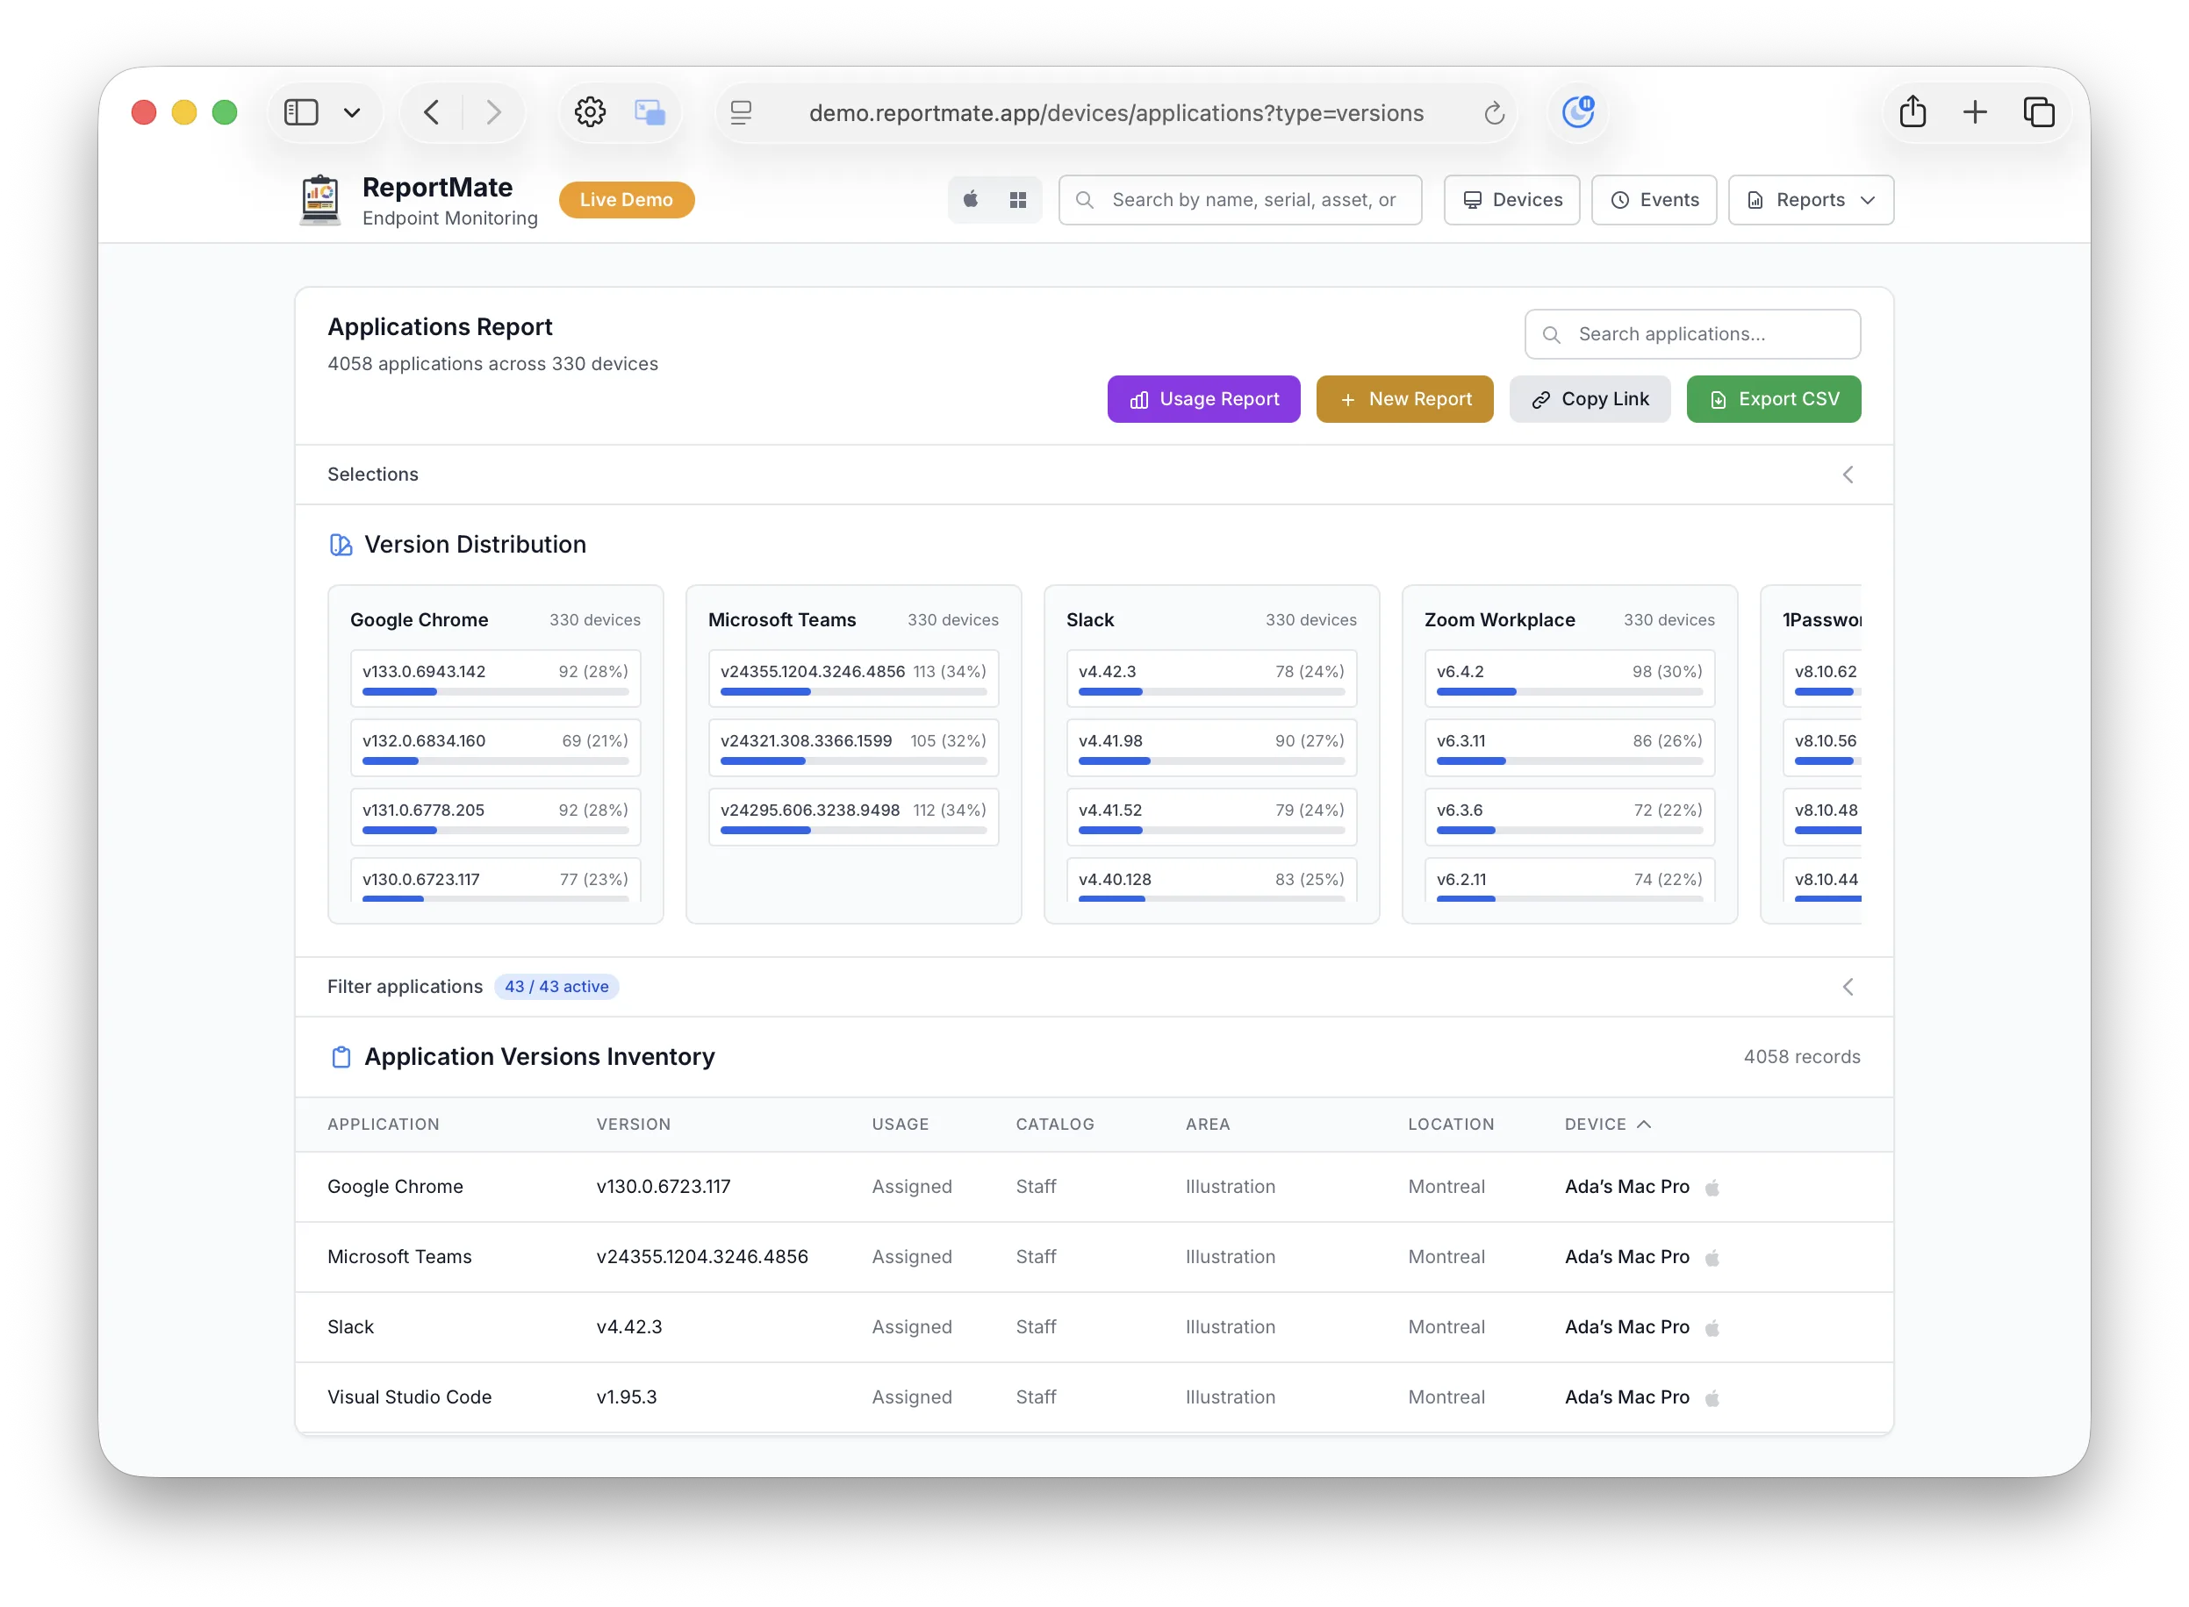Click the address bar URL
Image resolution: width=2189 pixels, height=1607 pixels.
[x=1116, y=113]
